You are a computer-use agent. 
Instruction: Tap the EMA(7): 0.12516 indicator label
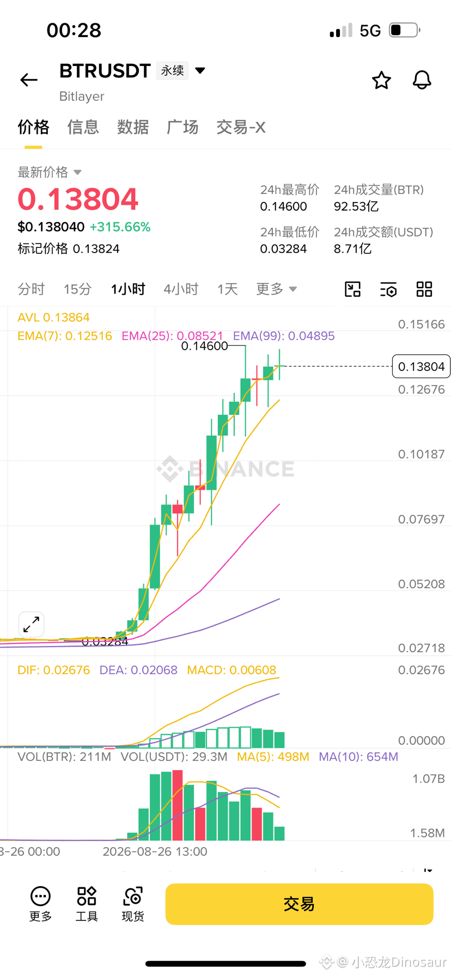[x=65, y=336]
